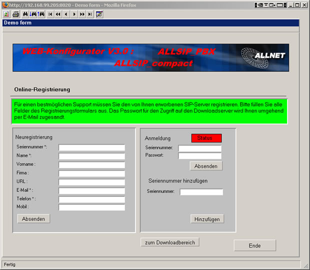Click the Seriennummer field under Seriennummer hinzufügen
This screenshot has height=270, width=310.
(201, 192)
